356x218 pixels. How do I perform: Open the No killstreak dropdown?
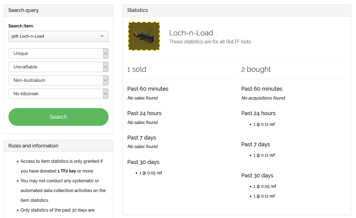pyautogui.click(x=58, y=94)
